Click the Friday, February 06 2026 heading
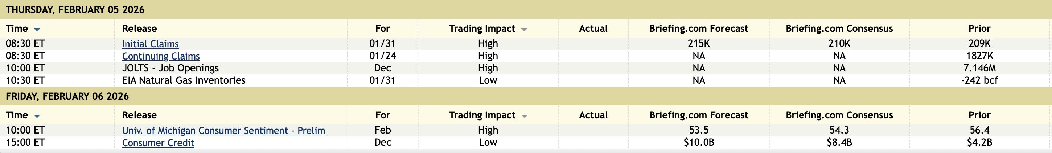 pos(67,96)
